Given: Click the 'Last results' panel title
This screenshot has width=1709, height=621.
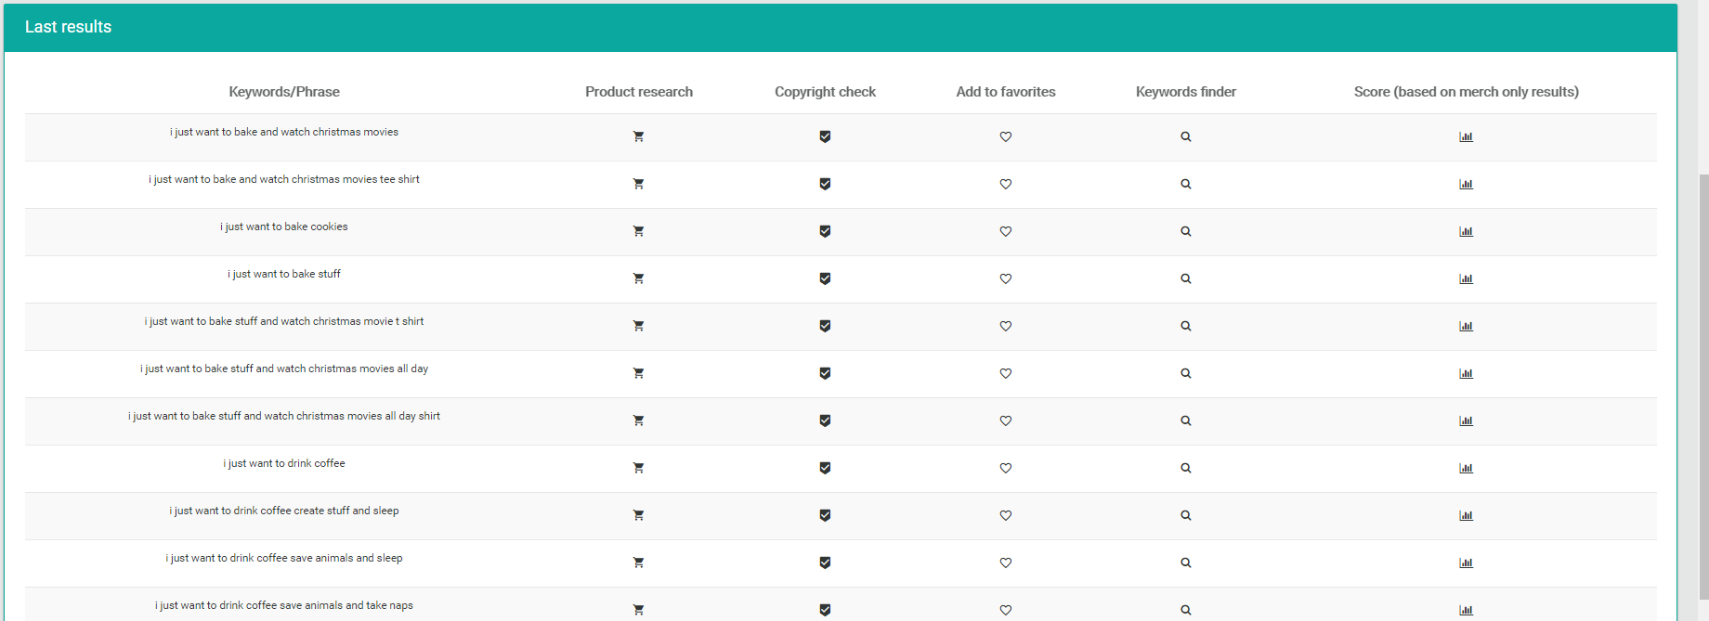Looking at the screenshot, I should click(x=68, y=27).
